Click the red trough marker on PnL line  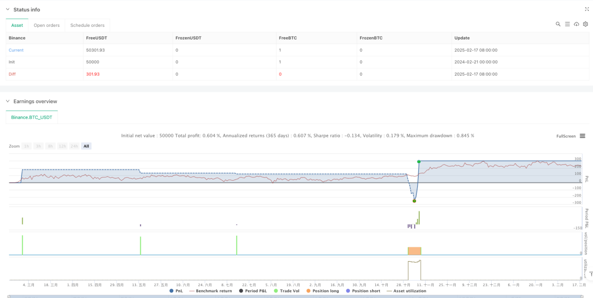(414, 201)
